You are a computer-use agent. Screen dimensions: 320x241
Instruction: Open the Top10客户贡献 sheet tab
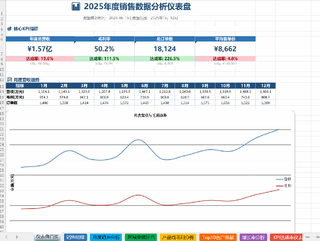click(x=218, y=237)
